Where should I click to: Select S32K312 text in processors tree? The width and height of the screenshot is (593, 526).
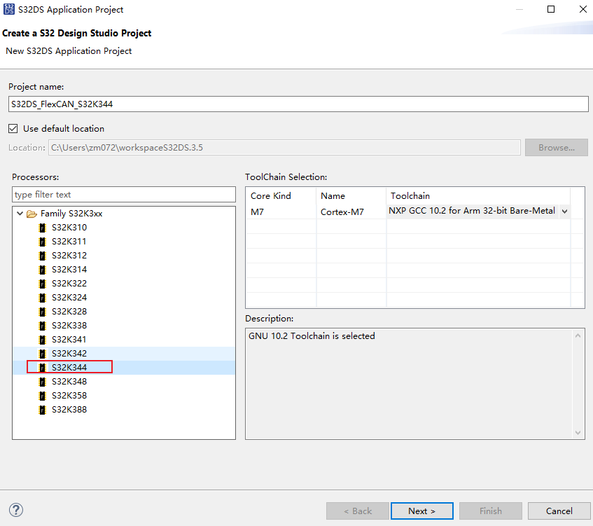(x=69, y=256)
